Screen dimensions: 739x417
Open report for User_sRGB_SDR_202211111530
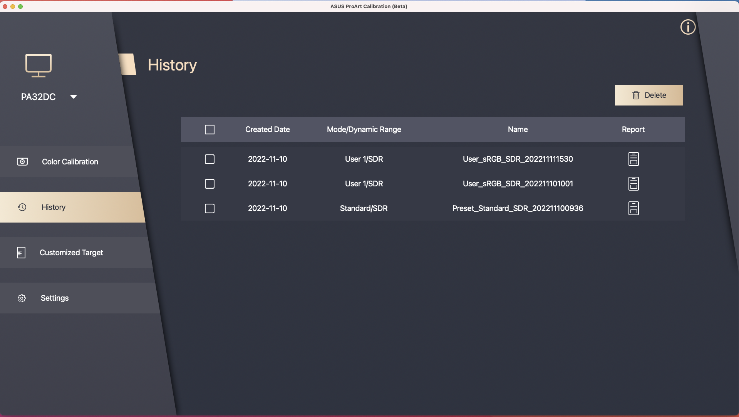[633, 159]
